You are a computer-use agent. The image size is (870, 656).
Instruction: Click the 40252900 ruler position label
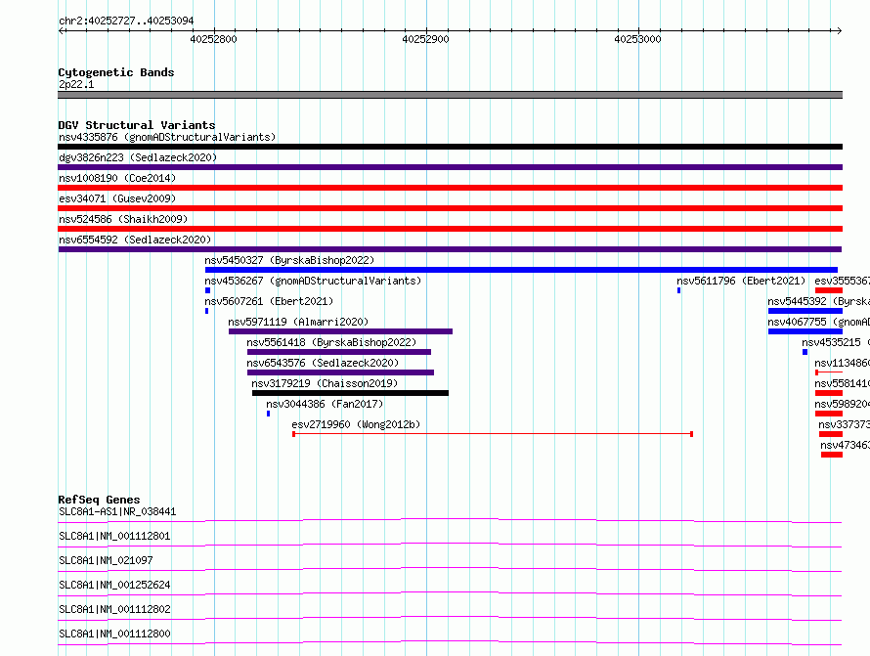(x=425, y=39)
